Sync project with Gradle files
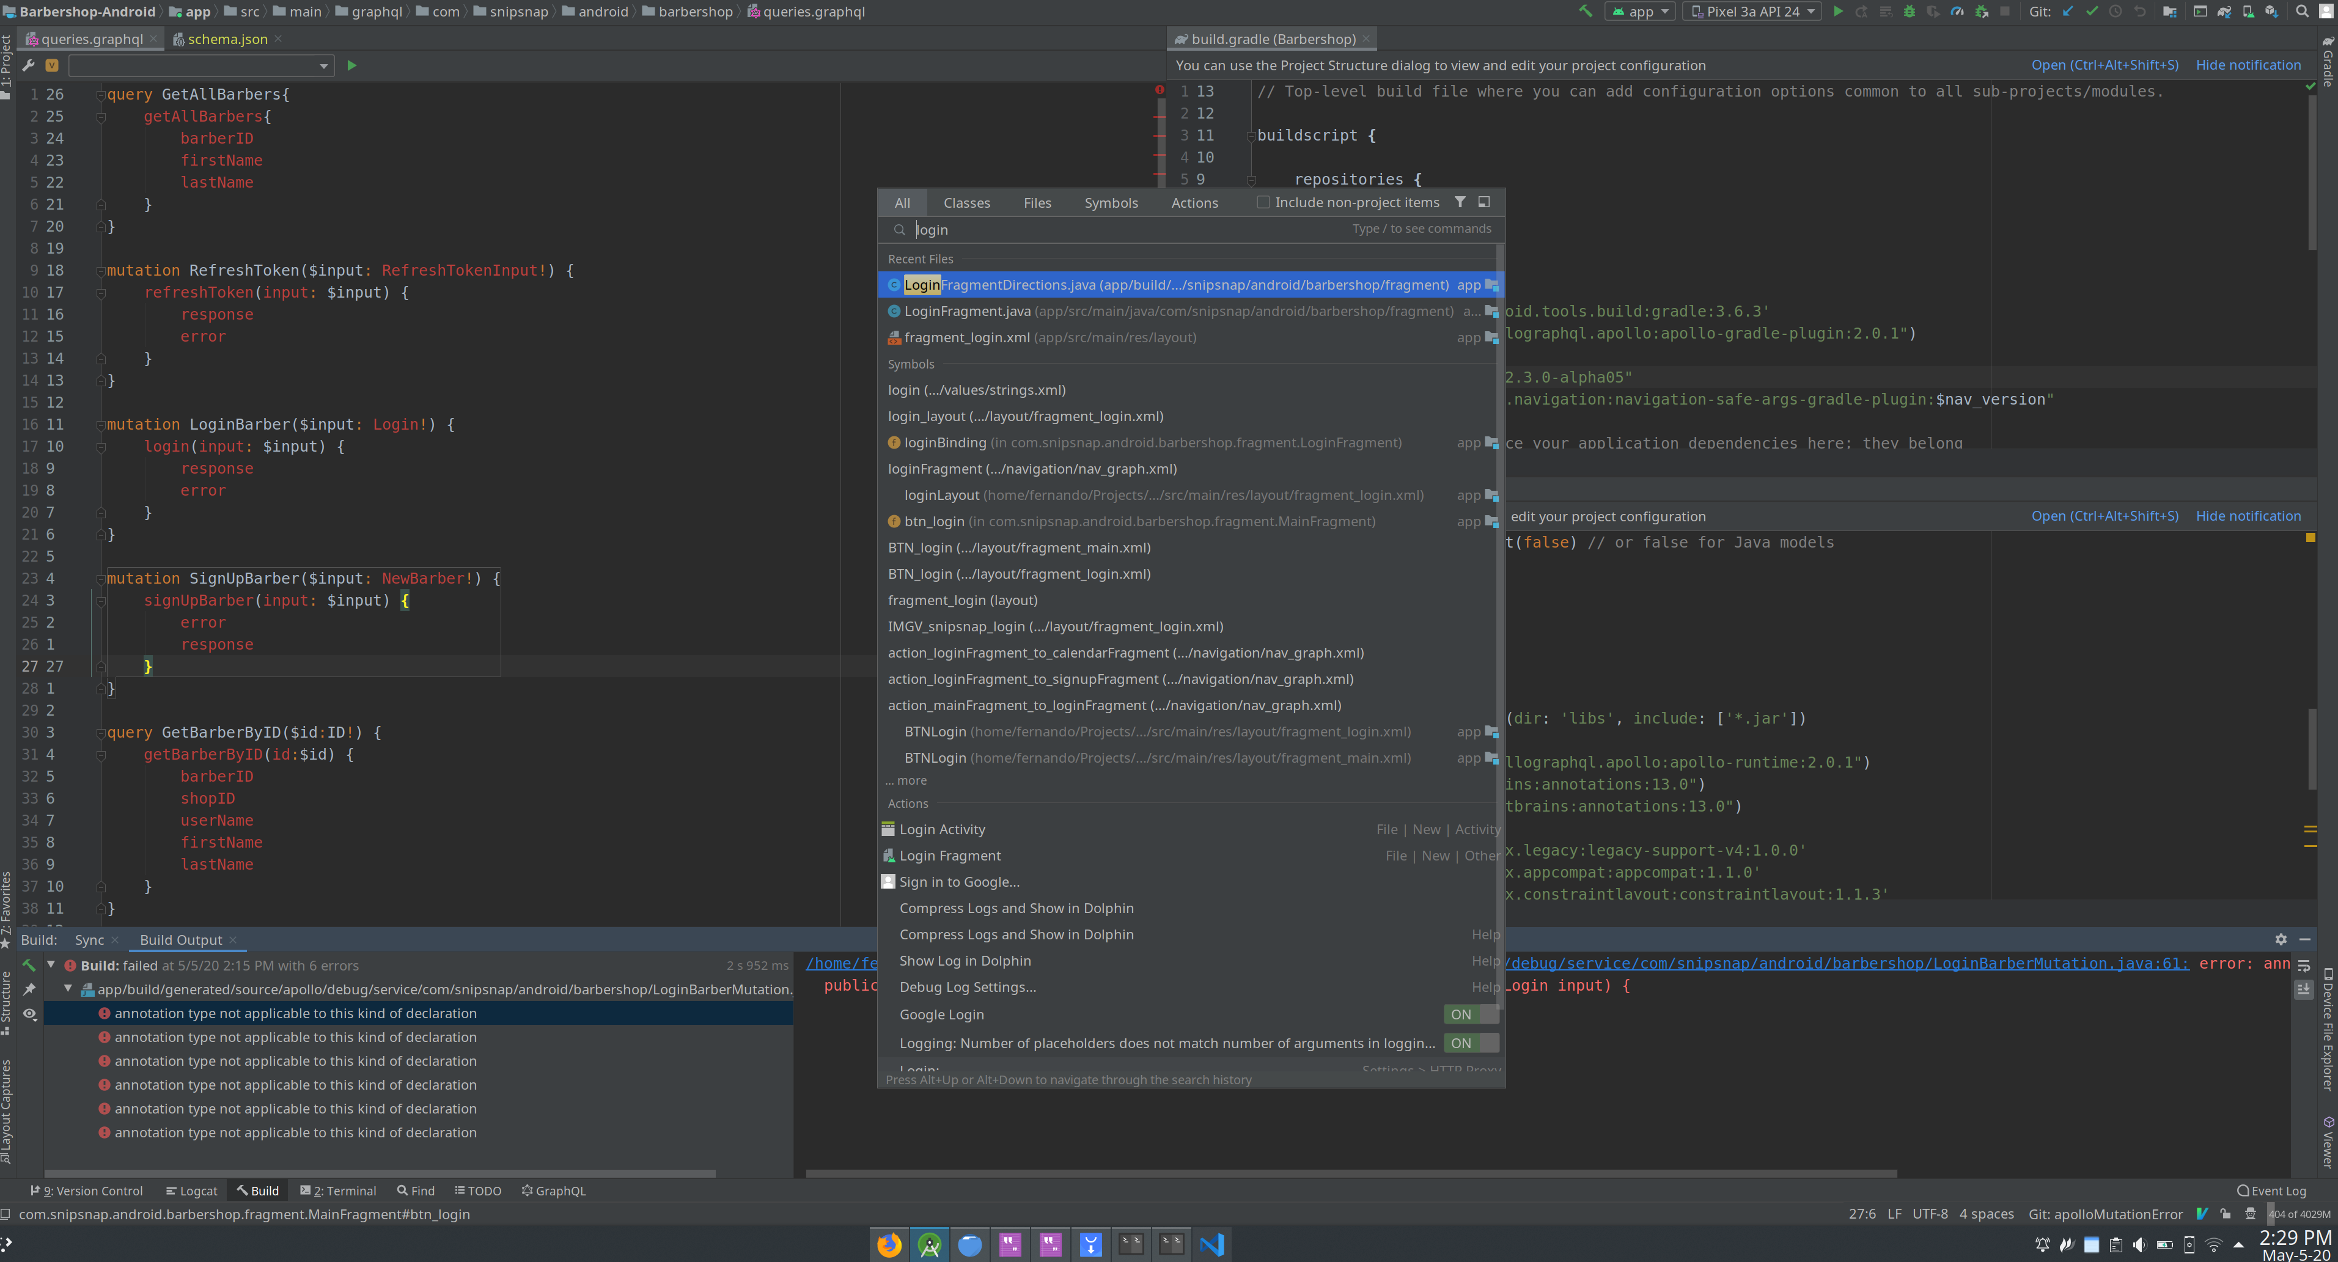The image size is (2338, 1262). pyautogui.click(x=2224, y=12)
